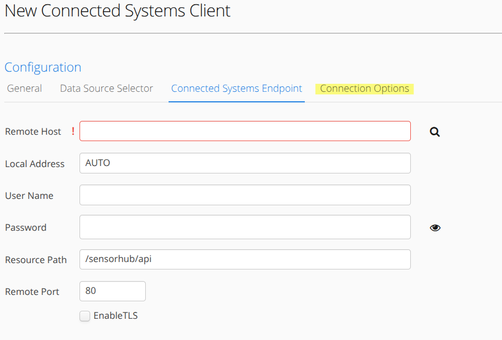Show the password with the eye icon
Image resolution: width=502 pixels, height=340 pixels.
(435, 228)
